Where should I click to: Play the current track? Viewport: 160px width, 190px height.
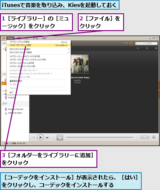tap(40, 138)
